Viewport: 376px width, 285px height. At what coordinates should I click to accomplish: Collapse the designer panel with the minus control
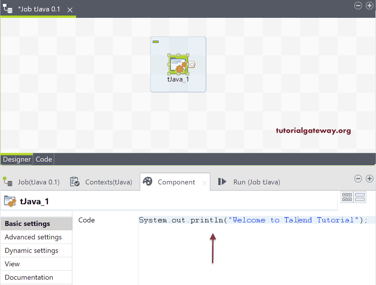coord(358,6)
